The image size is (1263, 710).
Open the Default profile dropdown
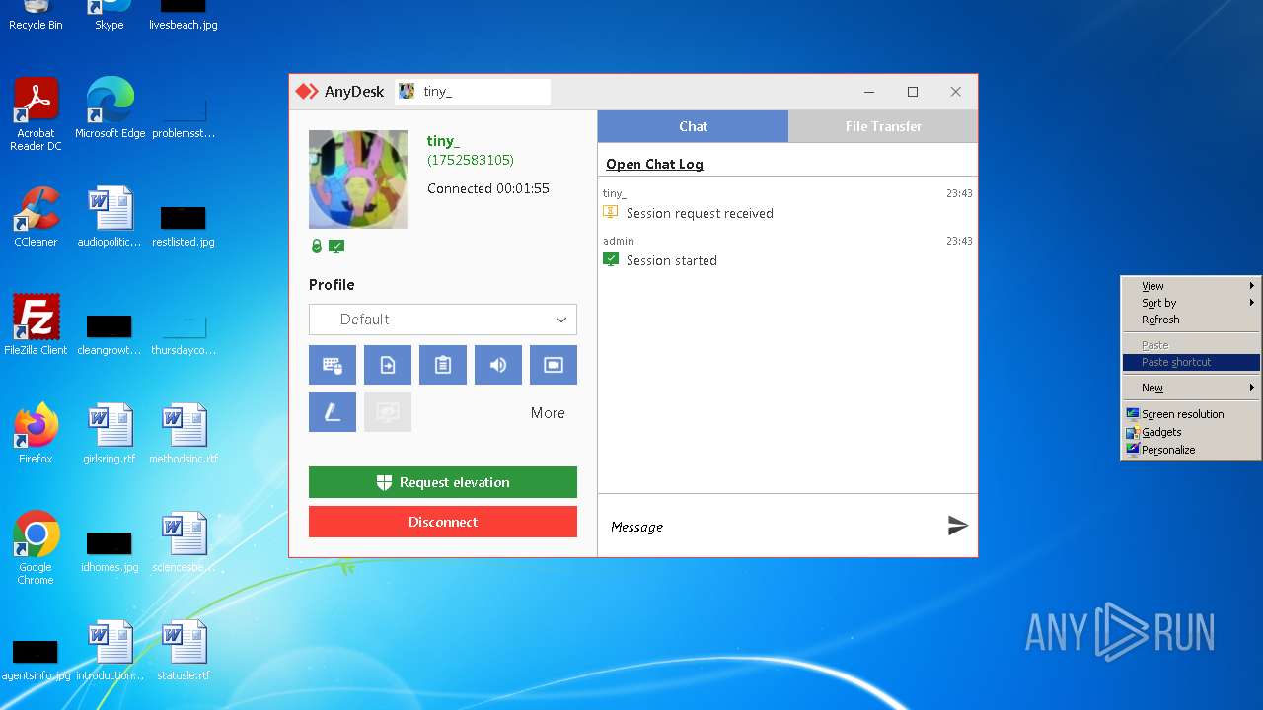443,319
